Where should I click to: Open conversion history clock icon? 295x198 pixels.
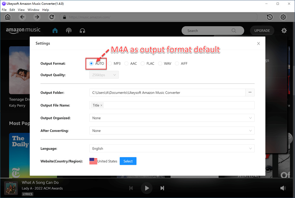270,17
